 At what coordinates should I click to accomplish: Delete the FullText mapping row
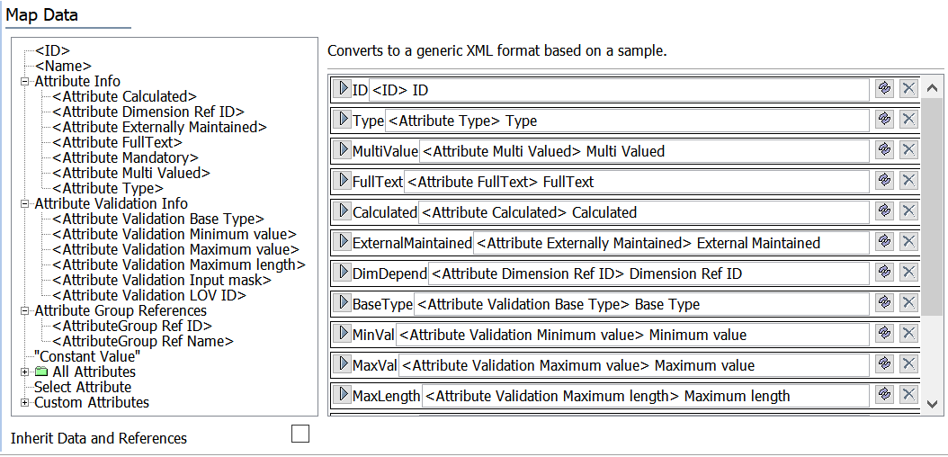click(908, 181)
